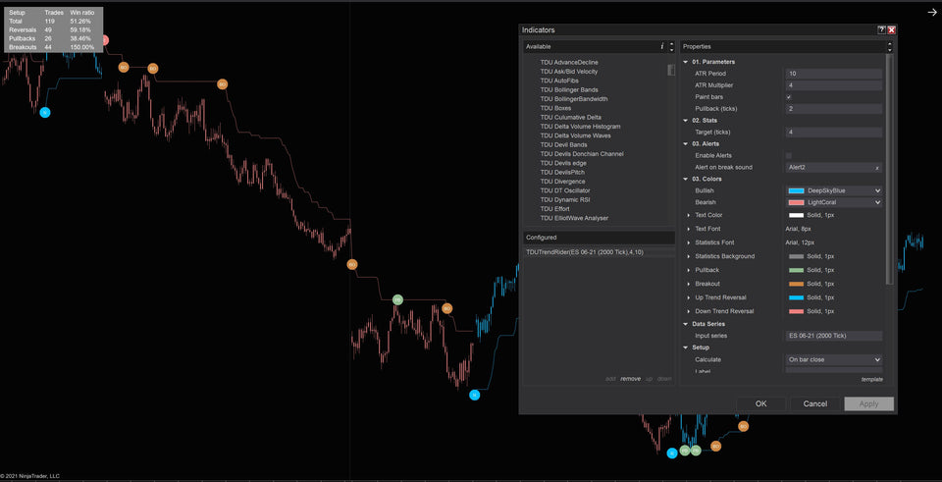Click the info icon in Available header
The width and height of the screenshot is (942, 482).
coord(661,46)
